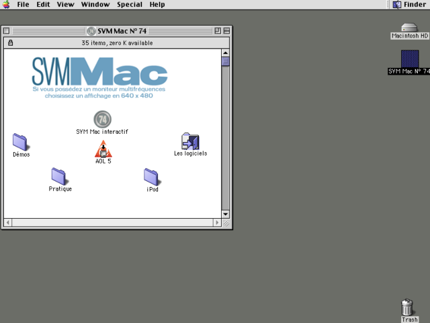Open the Les logiciels alias icon
The height and width of the screenshot is (323, 430).
[190, 141]
